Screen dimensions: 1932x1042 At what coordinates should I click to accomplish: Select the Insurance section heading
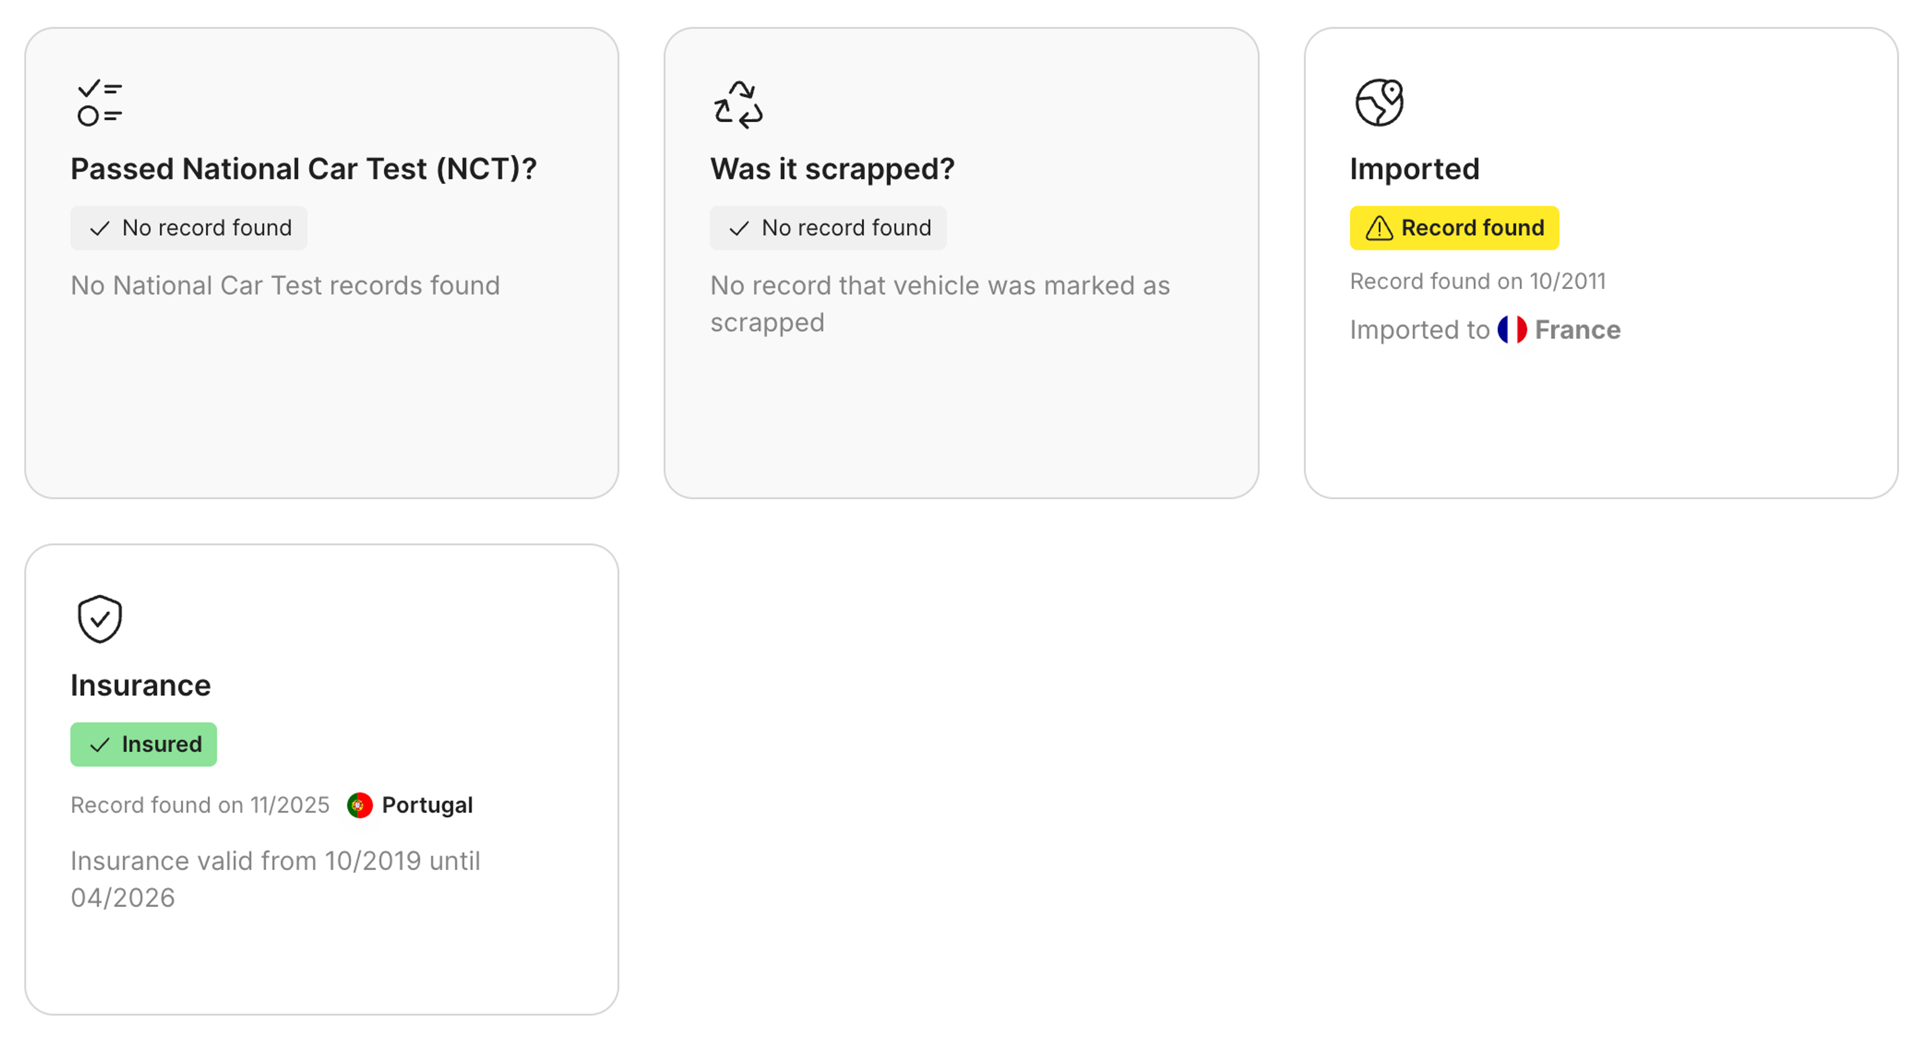140,684
